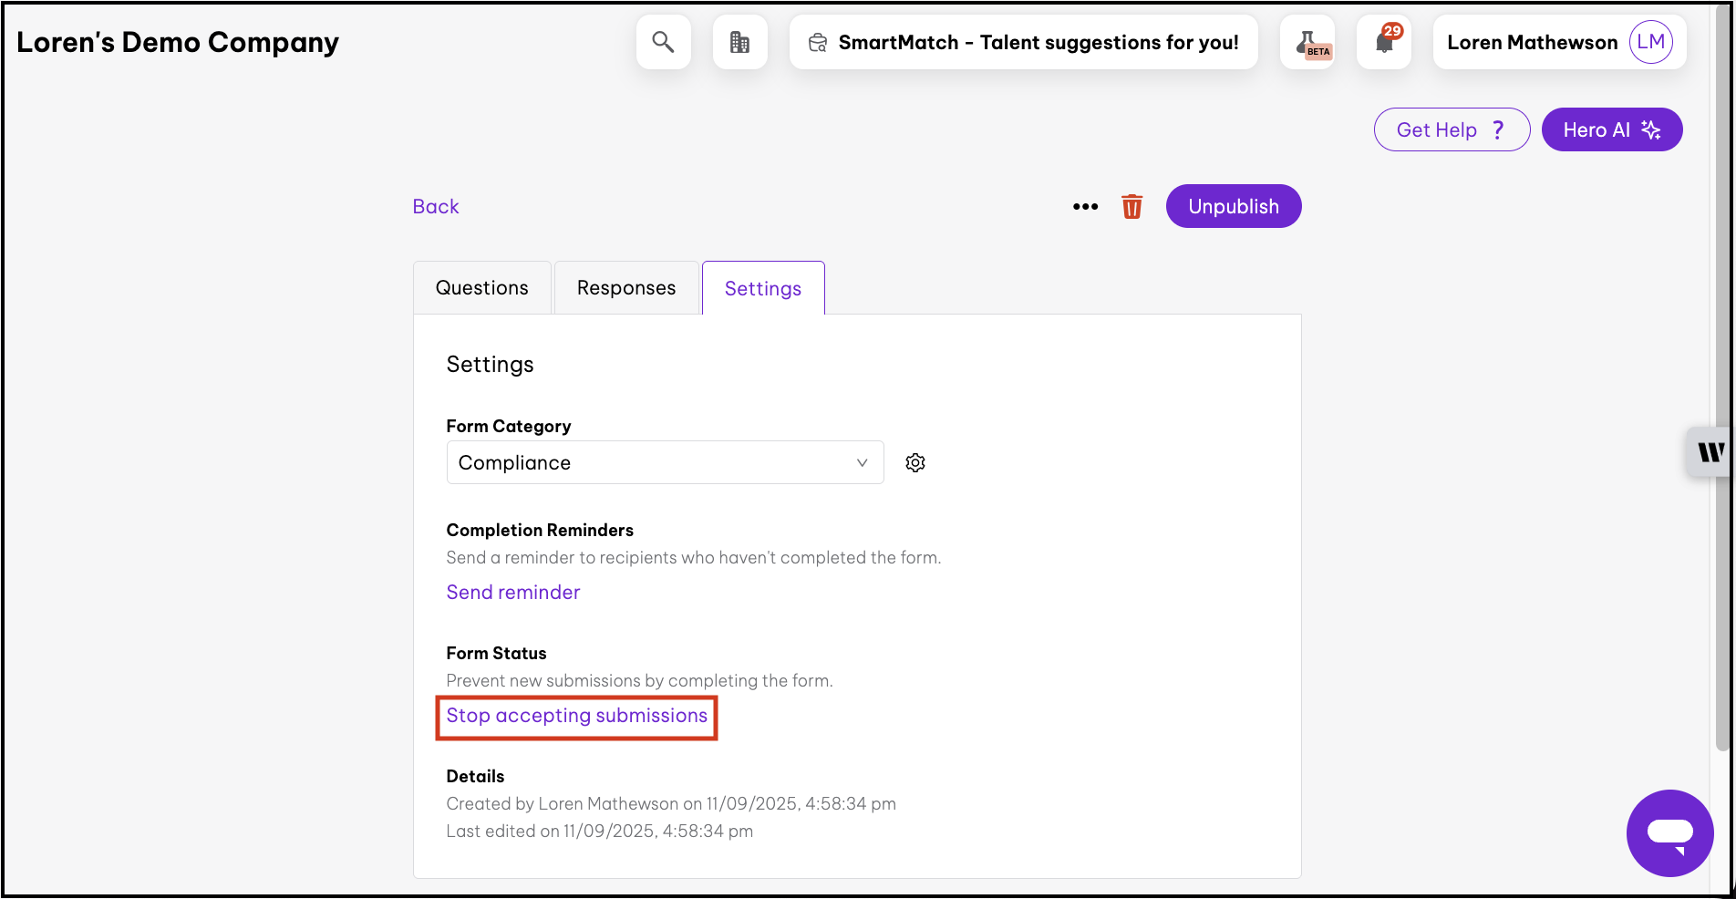The height and width of the screenshot is (899, 1736).
Task: Click the Form Category dropdown chevron arrow
Action: (862, 463)
